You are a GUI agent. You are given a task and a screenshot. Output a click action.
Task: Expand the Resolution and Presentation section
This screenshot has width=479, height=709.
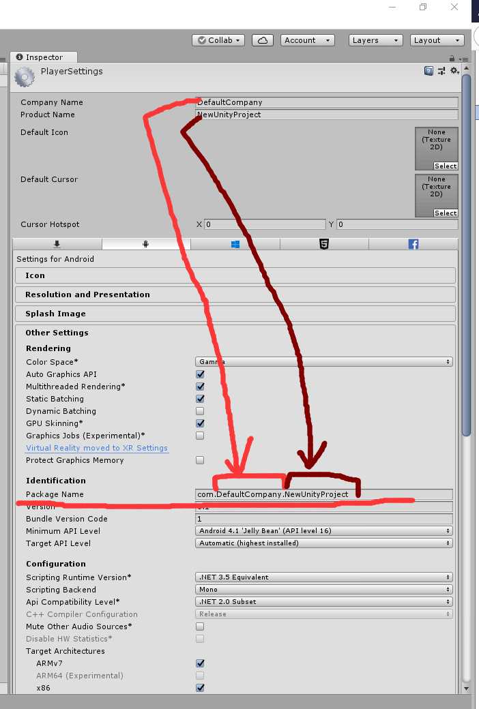[x=234, y=295]
